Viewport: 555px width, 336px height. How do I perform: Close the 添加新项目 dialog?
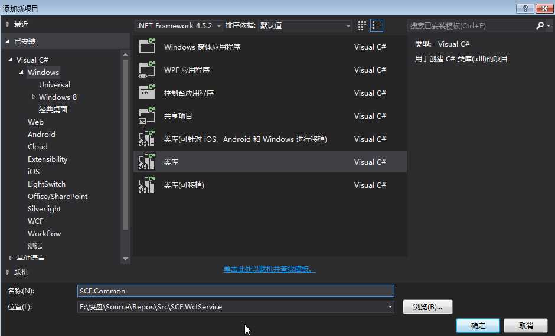[544, 8]
